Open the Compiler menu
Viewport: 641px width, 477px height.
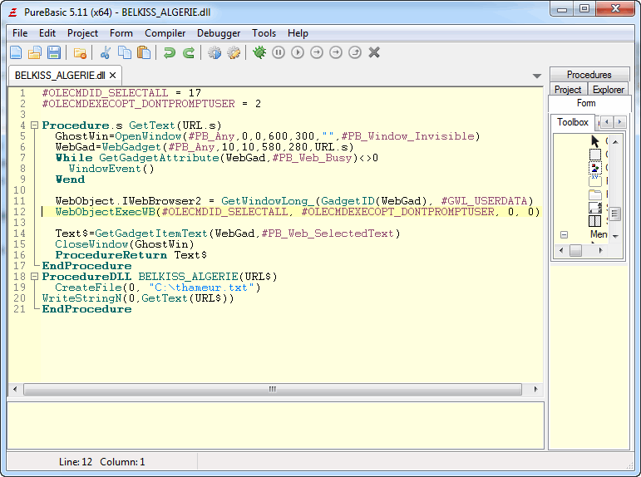[x=165, y=33]
